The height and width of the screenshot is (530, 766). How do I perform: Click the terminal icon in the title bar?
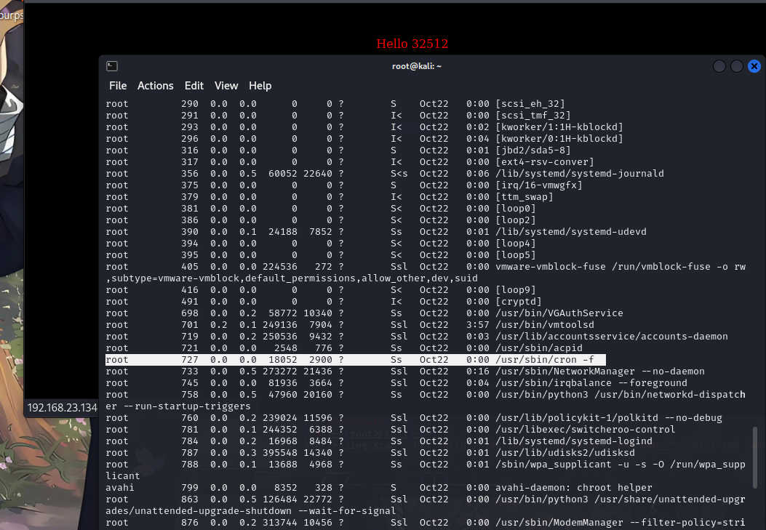tap(111, 66)
